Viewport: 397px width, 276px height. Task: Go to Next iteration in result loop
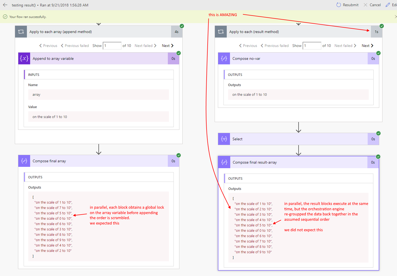[368, 46]
